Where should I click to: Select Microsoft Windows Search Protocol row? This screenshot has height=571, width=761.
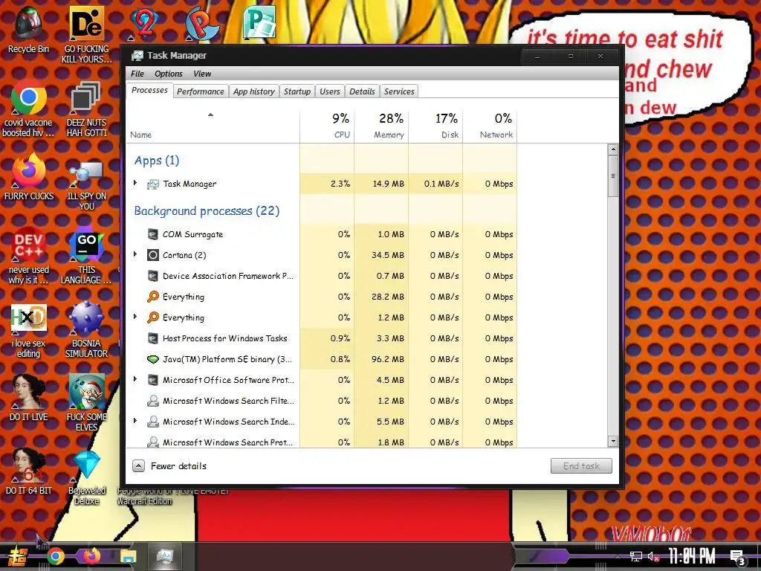pos(321,441)
